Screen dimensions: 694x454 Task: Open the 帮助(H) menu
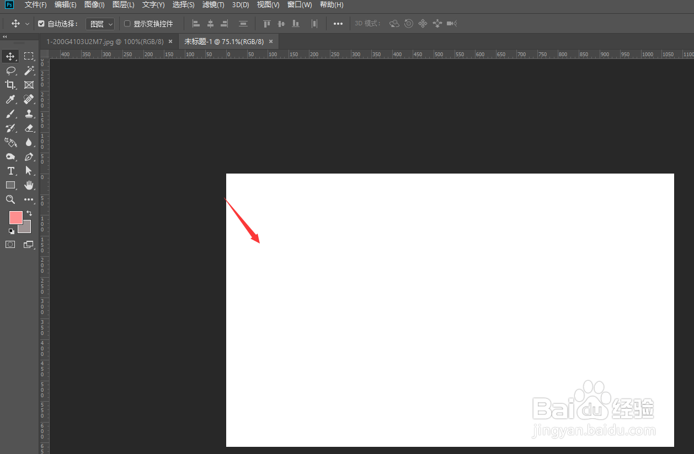pyautogui.click(x=332, y=5)
